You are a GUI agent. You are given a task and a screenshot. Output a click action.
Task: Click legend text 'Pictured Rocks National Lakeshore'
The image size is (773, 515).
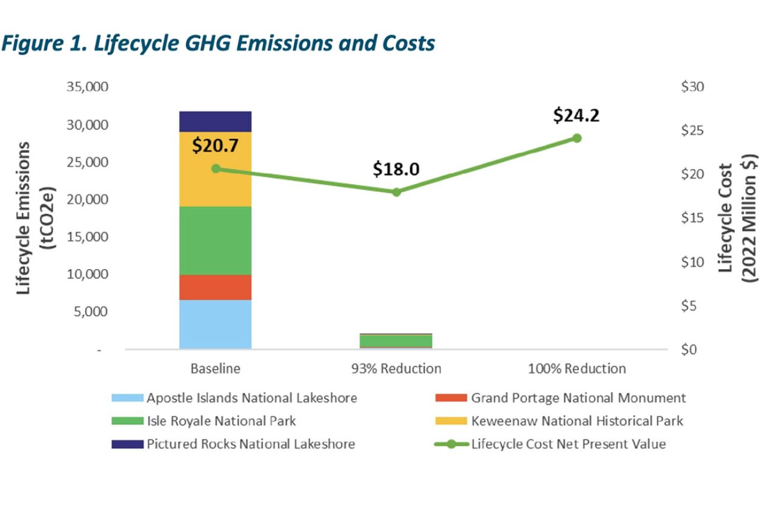point(251,444)
